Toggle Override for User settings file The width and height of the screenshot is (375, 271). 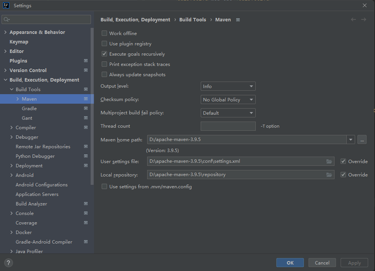coord(343,161)
